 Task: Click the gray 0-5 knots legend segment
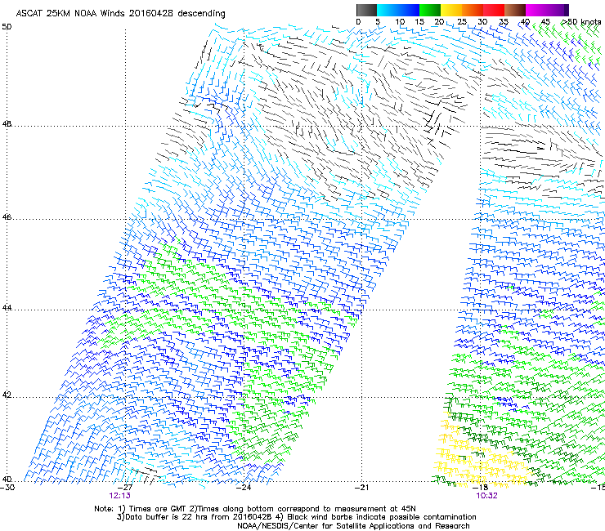pyautogui.click(x=366, y=10)
